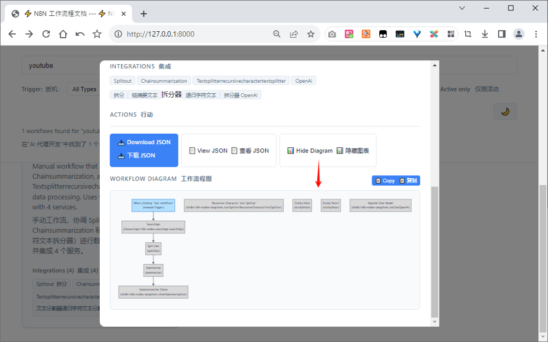The width and height of the screenshot is (548, 342).
Task: Click the share page icon in address bar
Action: pos(294,34)
